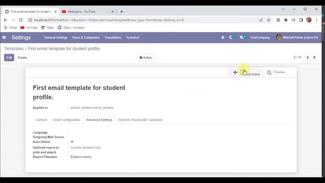This screenshot has height=183, width=325.
Task: Click the 5 / 11 pager counter
Action: (298, 57)
